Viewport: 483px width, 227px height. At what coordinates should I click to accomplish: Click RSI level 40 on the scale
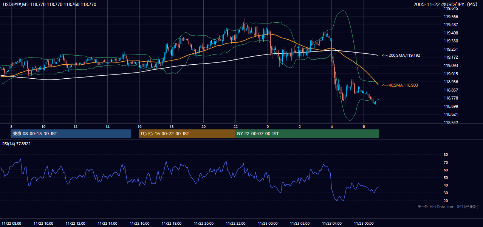(x=446, y=185)
